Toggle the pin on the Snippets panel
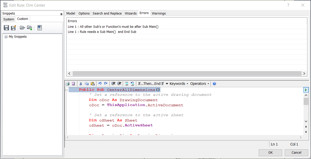 coord(61,14)
